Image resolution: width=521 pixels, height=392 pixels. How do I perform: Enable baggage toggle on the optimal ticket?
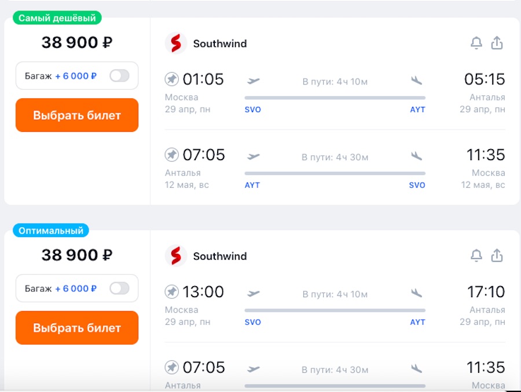pyautogui.click(x=120, y=289)
